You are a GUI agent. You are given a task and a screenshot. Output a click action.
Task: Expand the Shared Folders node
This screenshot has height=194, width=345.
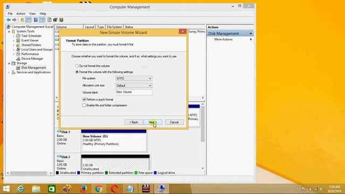pyautogui.click(x=13, y=45)
